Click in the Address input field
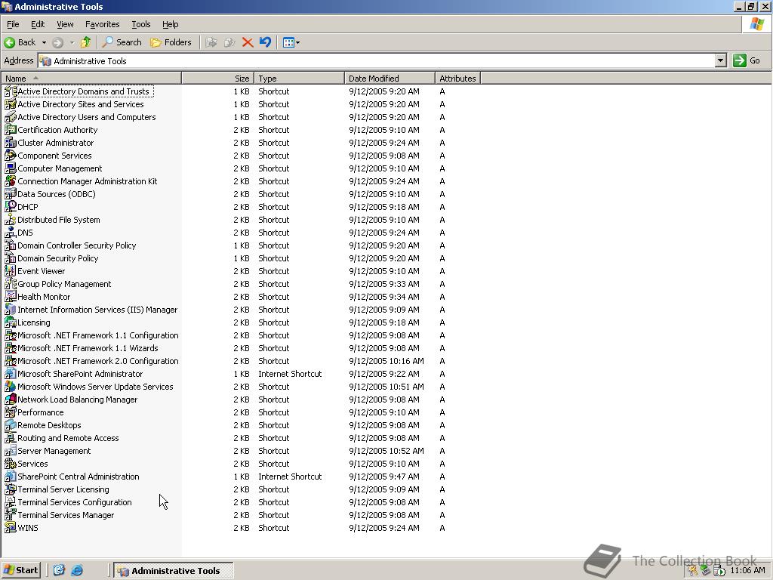773x580 pixels. click(x=377, y=60)
